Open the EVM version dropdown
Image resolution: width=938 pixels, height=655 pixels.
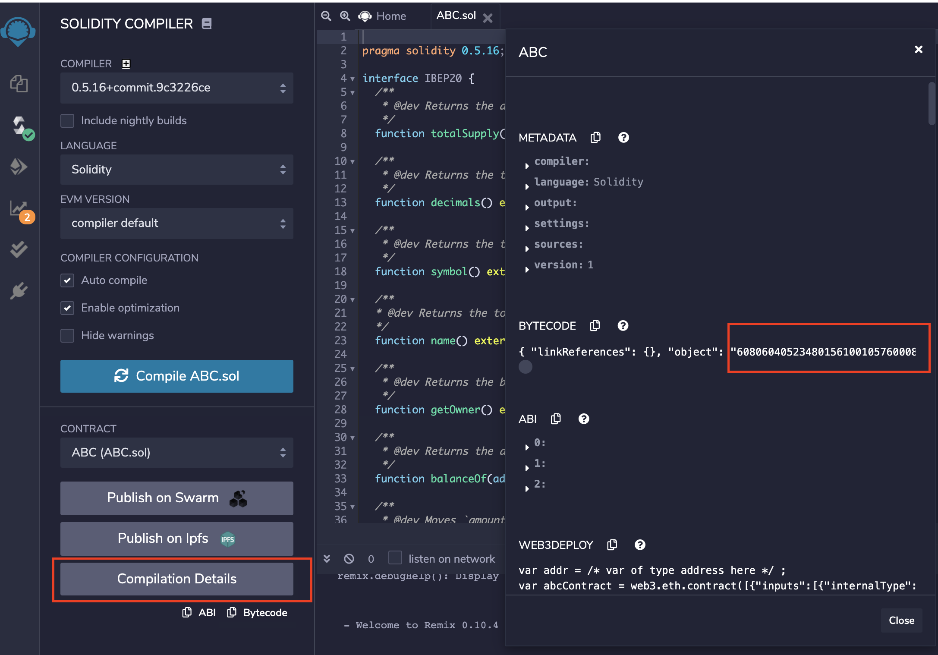pyautogui.click(x=176, y=224)
